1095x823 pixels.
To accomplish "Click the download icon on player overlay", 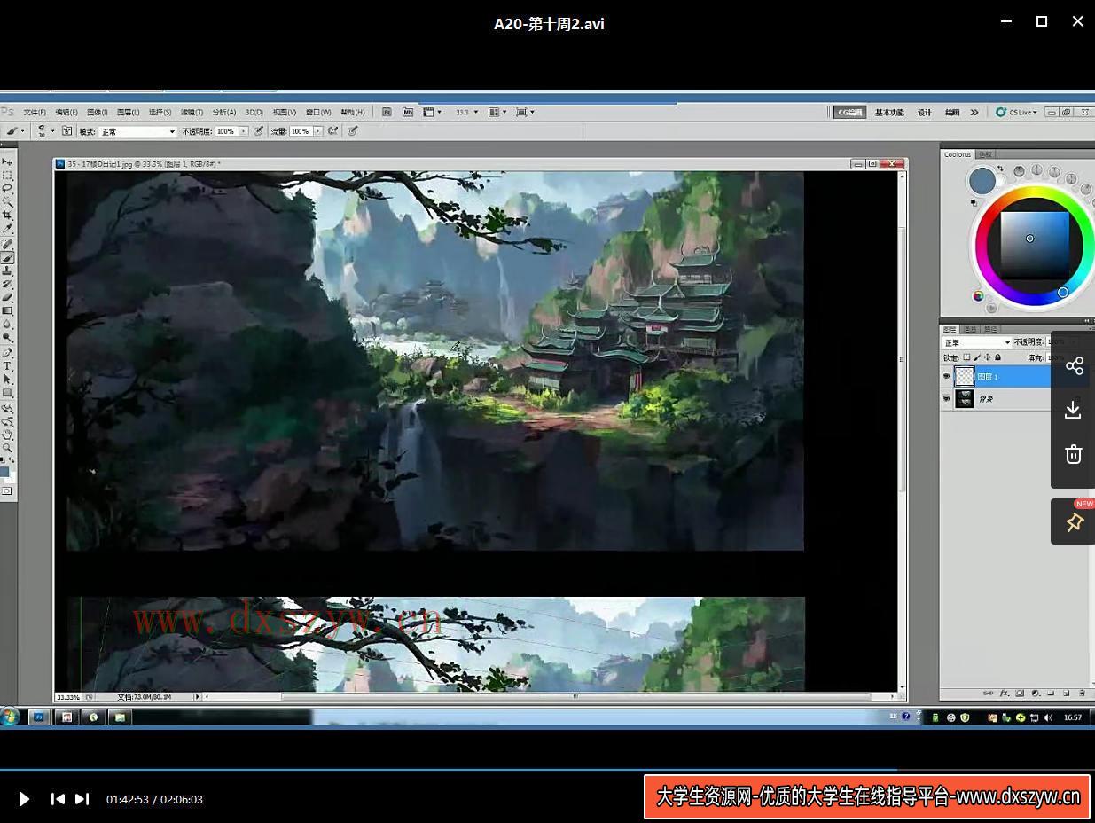I will click(x=1073, y=409).
